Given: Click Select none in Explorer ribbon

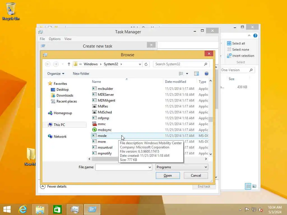Looking at the screenshot, I should pos(238,50).
